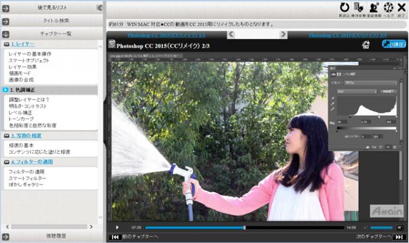Click the video seek bar progress handle
This screenshot has width=409, height=243.
pyautogui.click(x=244, y=228)
